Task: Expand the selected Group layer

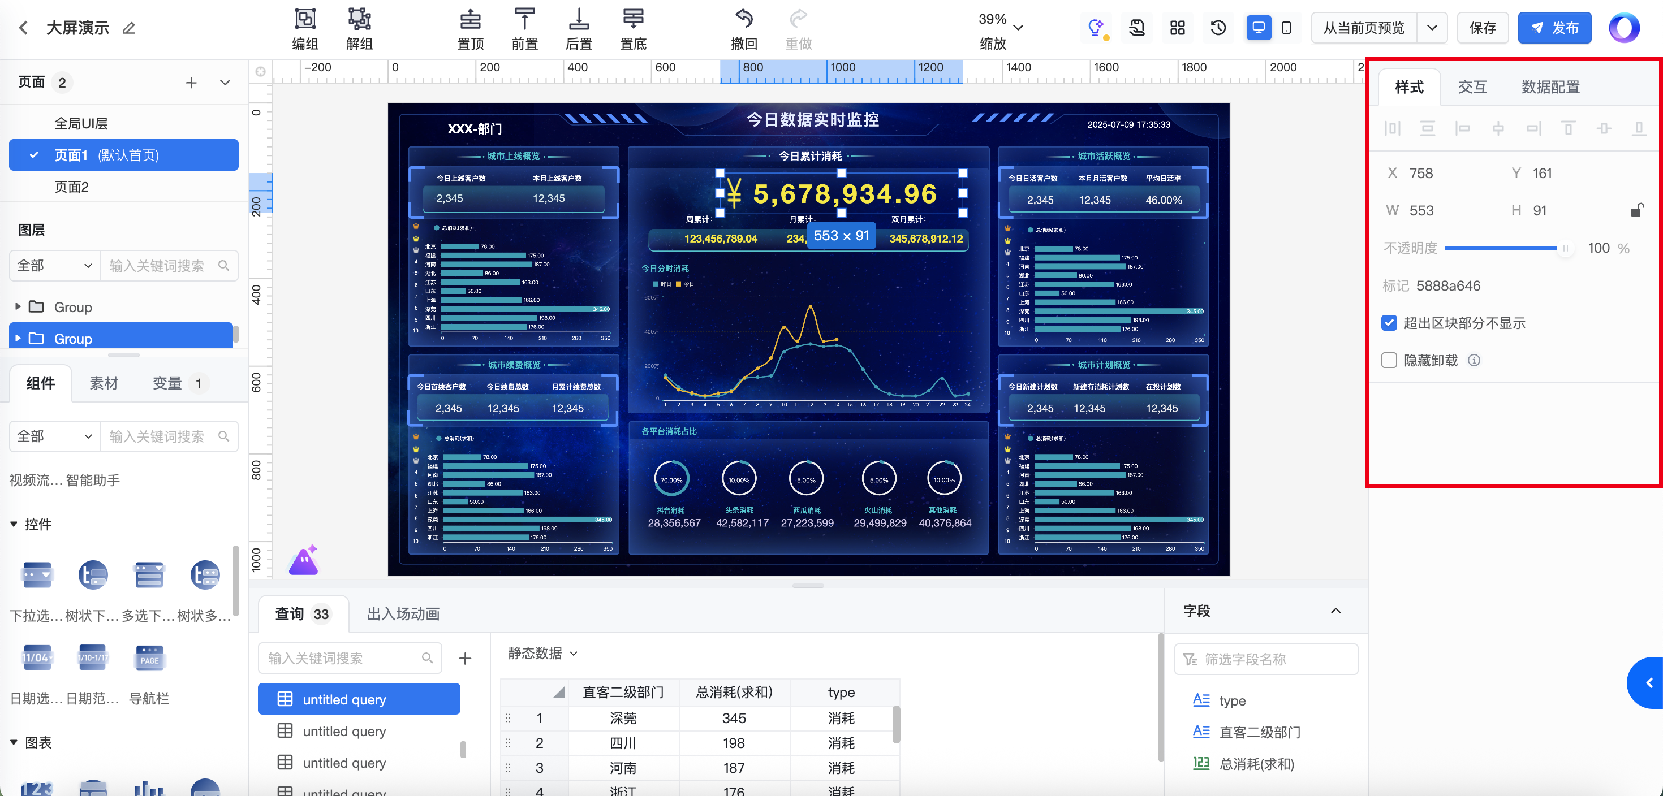Action: click(18, 338)
